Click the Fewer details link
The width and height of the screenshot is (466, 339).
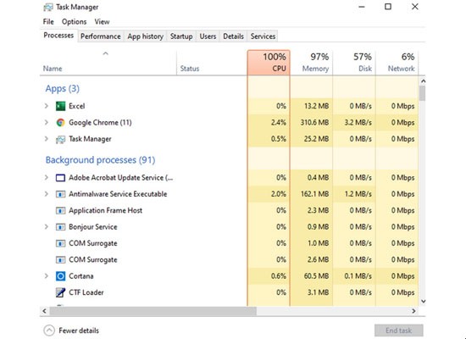pos(79,331)
